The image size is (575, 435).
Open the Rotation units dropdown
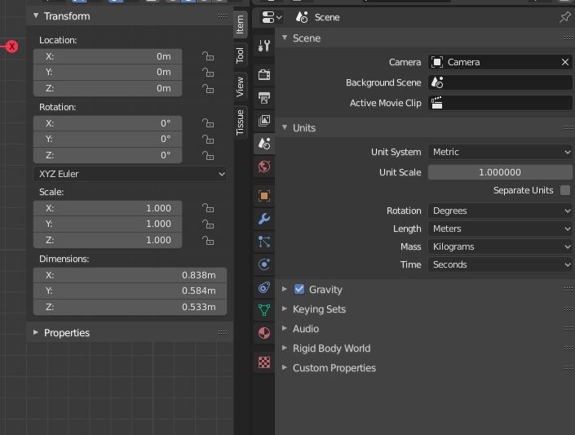point(500,211)
